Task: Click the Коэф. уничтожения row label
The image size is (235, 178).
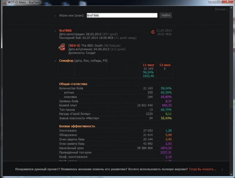Action: pyautogui.click(x=73, y=157)
